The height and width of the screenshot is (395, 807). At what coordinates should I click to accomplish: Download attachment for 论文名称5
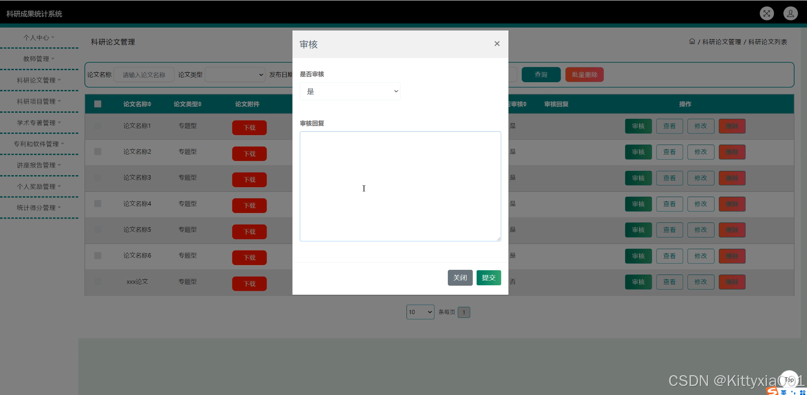(x=249, y=232)
